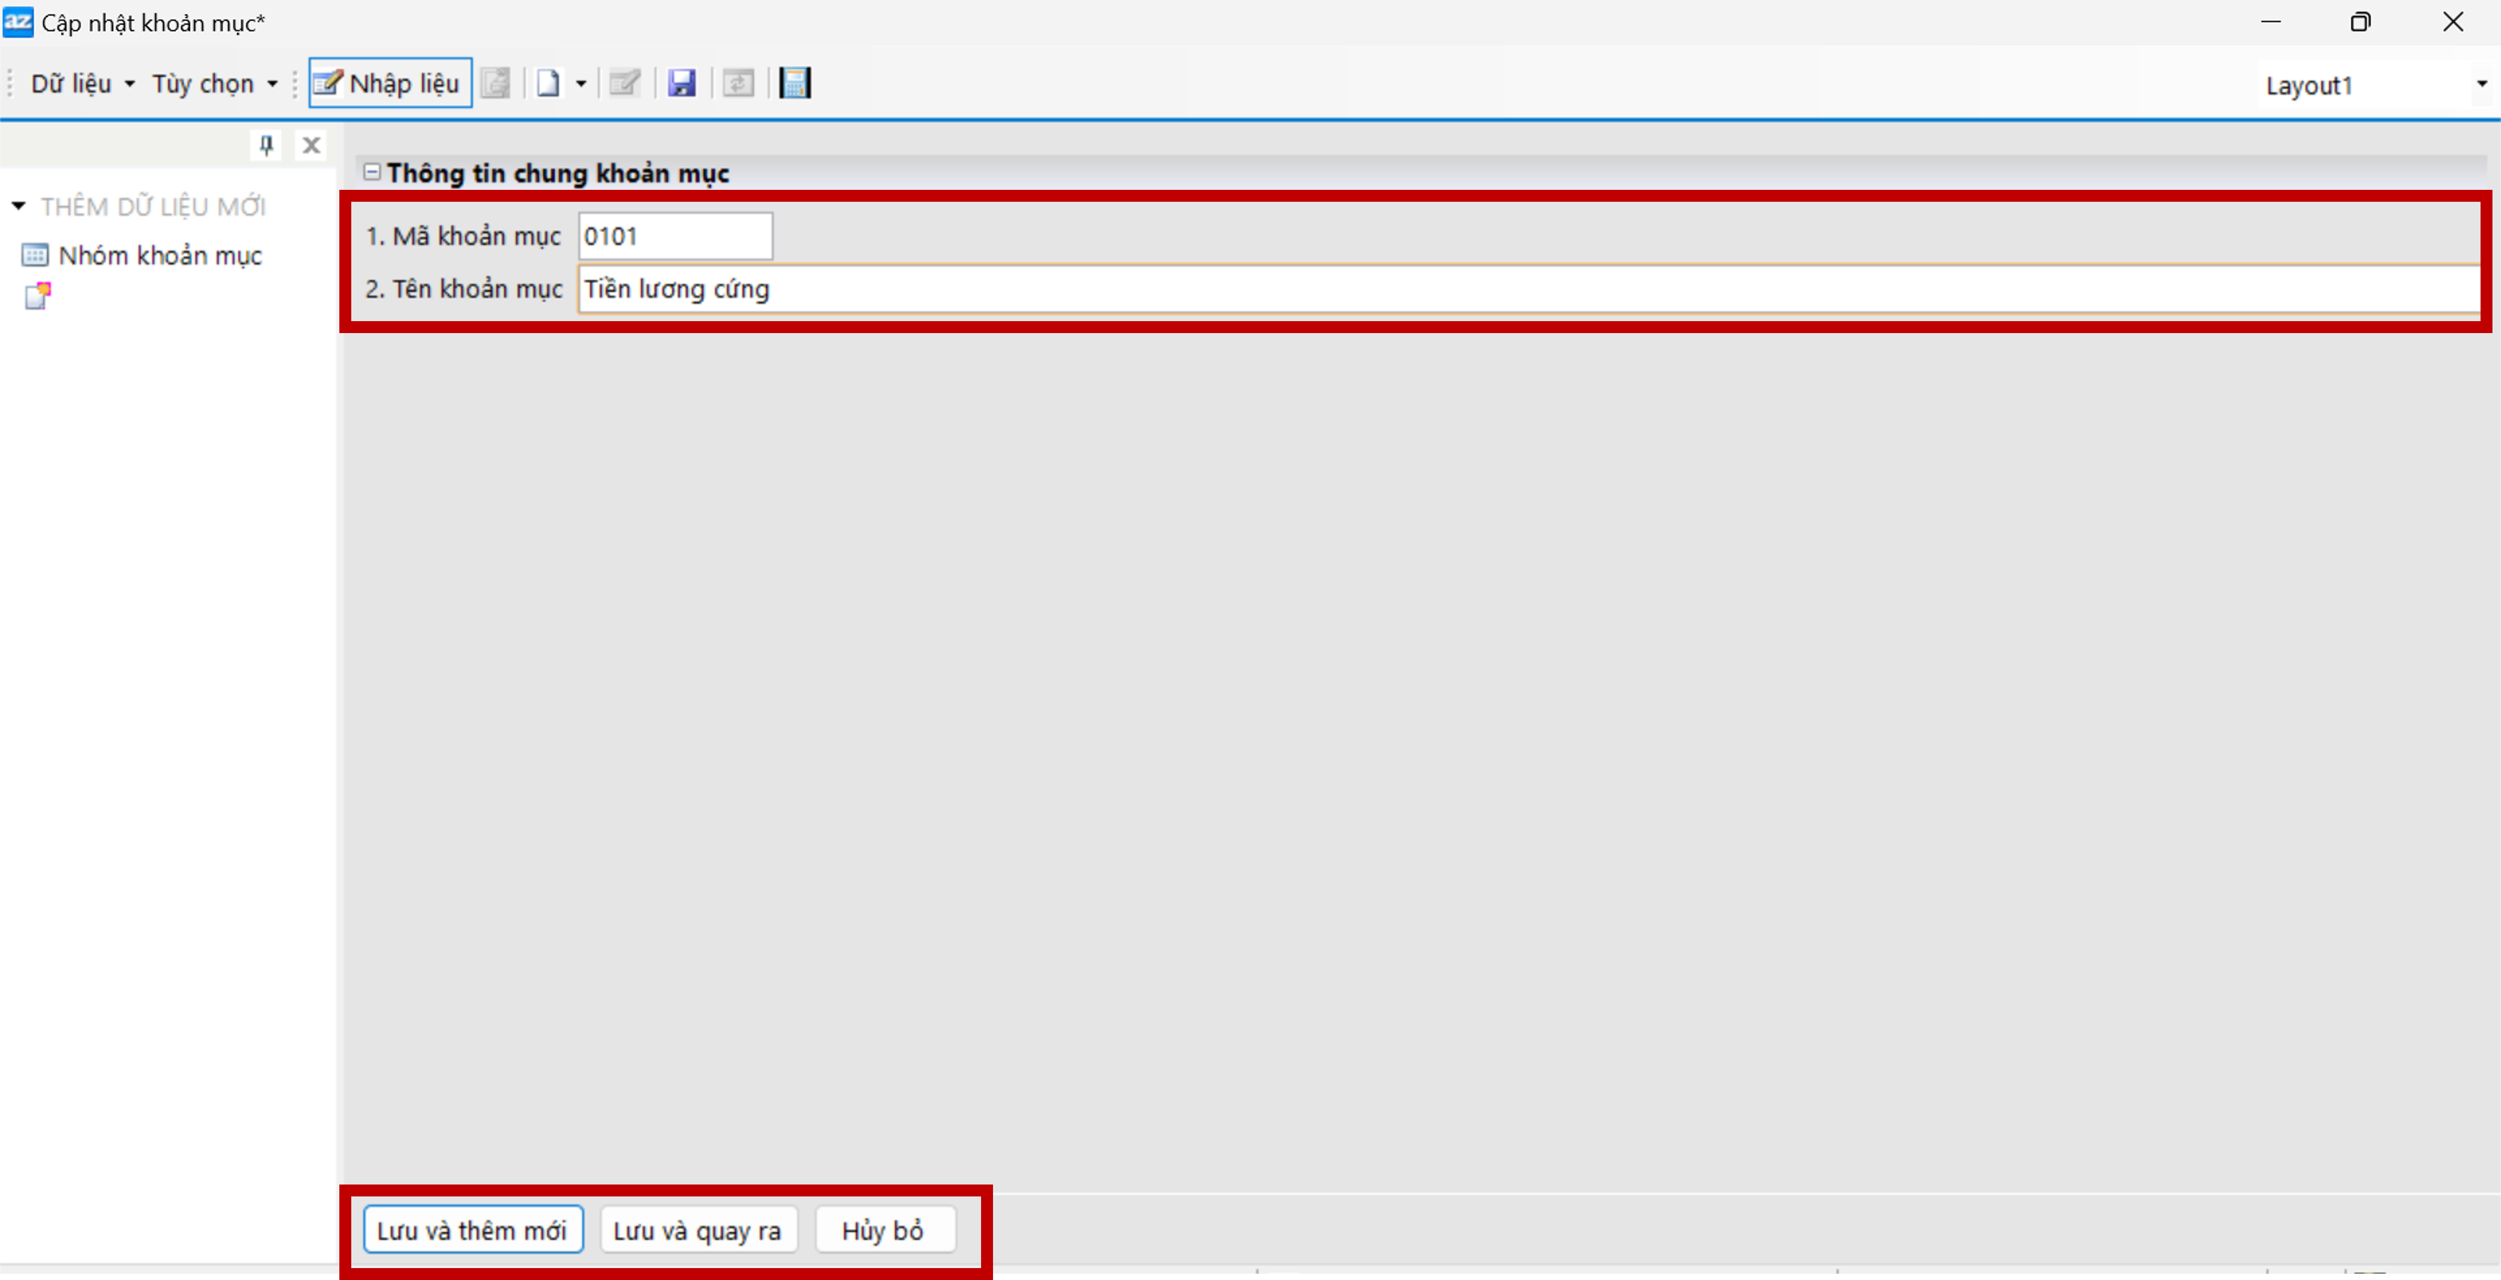
Task: Pin the left side panel
Action: pos(266,146)
